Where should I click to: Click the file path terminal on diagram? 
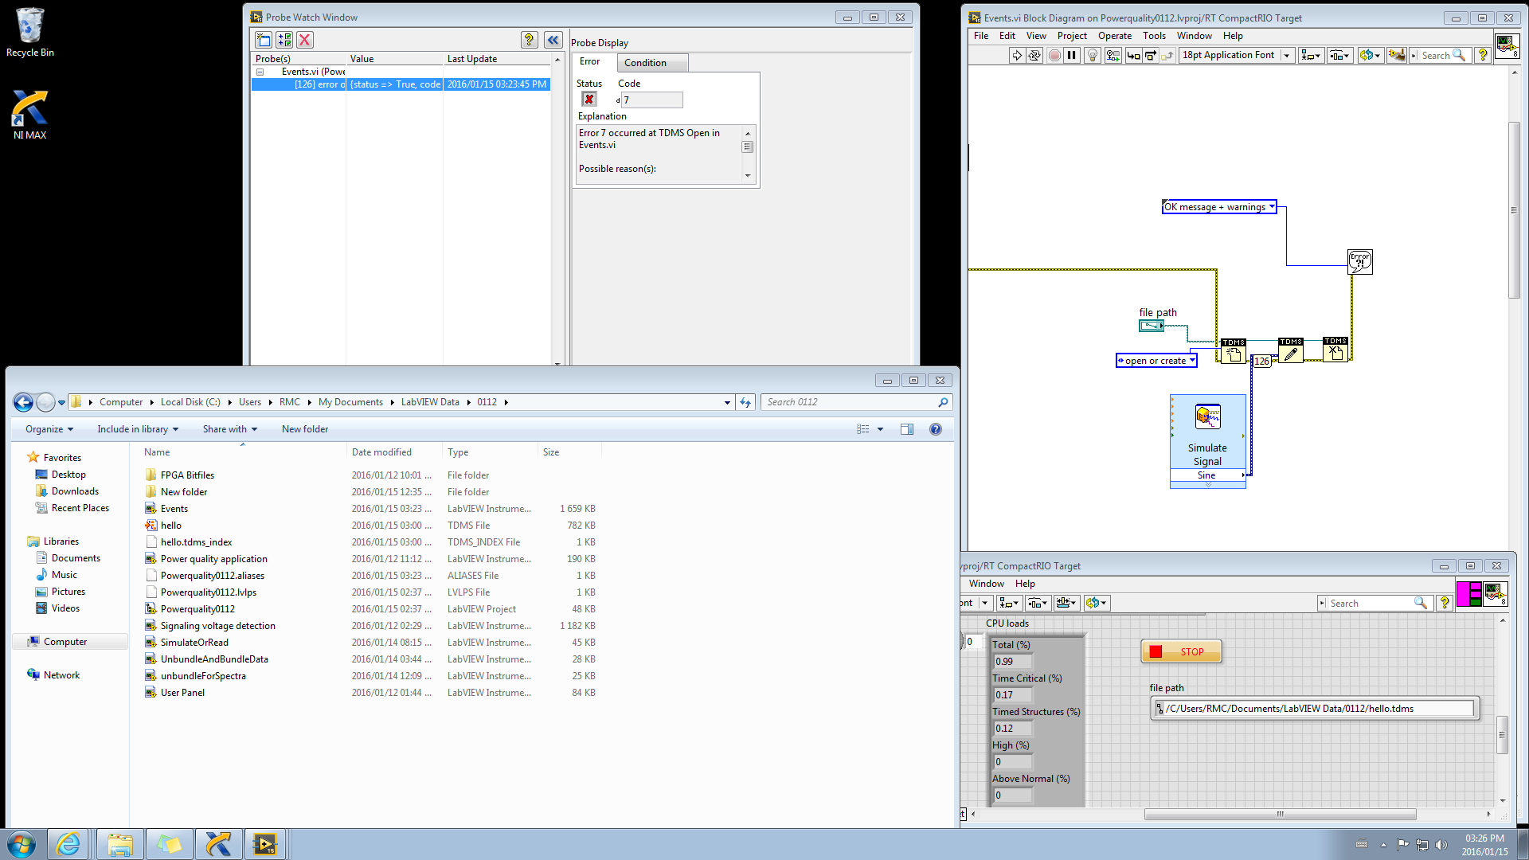click(1152, 326)
